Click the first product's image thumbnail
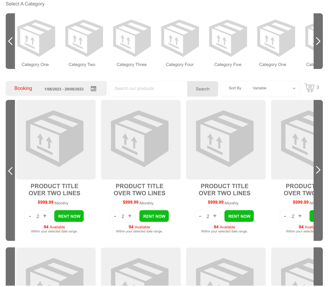The height and width of the screenshot is (287, 328). click(x=56, y=140)
